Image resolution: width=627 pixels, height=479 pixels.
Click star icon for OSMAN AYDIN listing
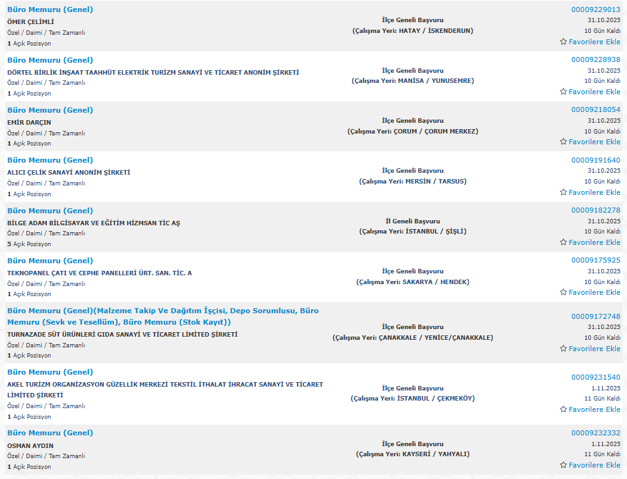coord(563,465)
